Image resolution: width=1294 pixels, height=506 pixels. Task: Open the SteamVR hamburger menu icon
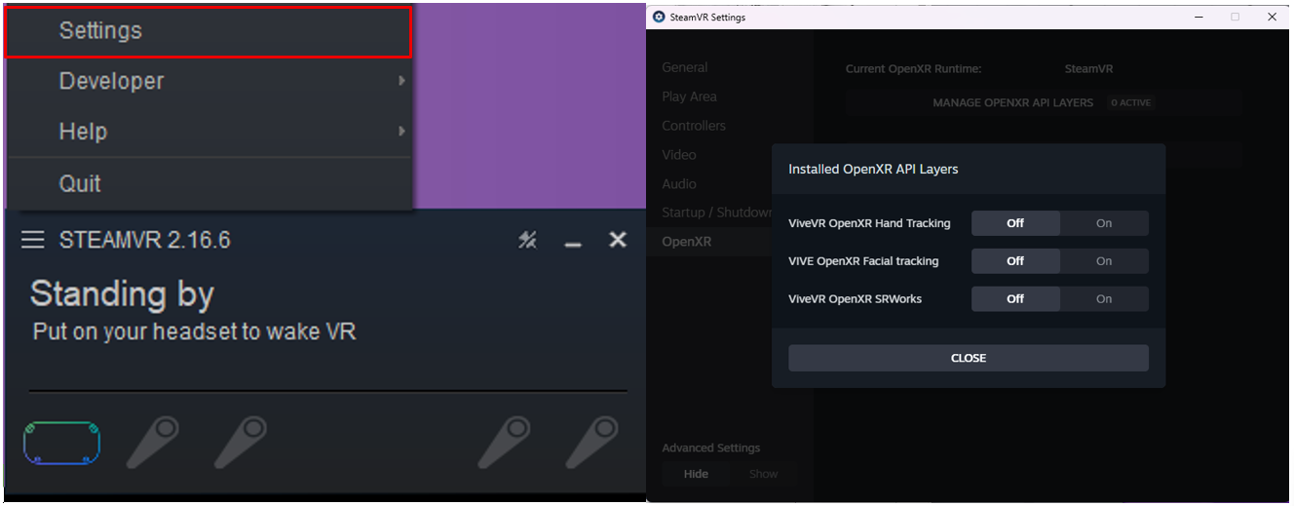tap(33, 240)
